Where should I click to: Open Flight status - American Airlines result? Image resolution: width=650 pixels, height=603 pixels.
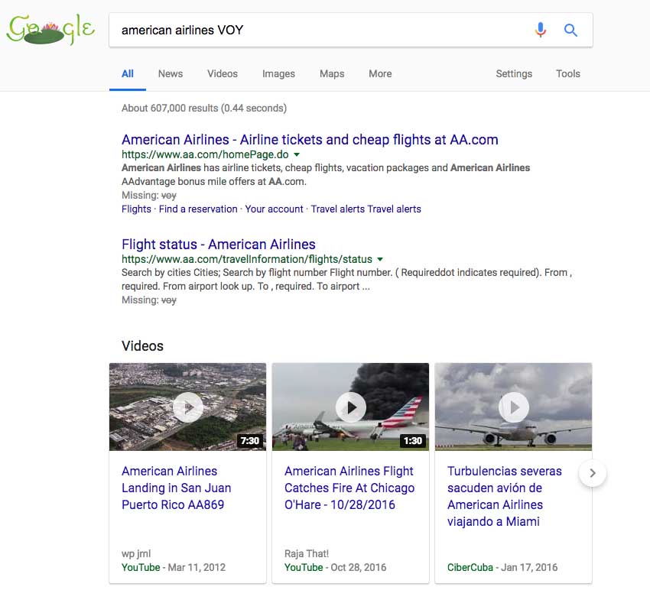click(219, 245)
